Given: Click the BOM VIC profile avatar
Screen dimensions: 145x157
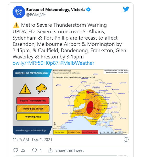Looking at the screenshot, I should click(x=19, y=12).
